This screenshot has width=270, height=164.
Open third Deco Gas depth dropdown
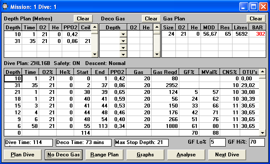pos(123,48)
